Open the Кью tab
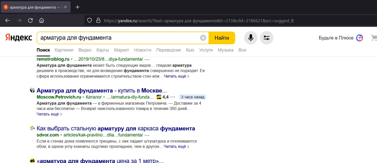Image resolution: width=377 pixels, height=163 pixels. [190, 50]
